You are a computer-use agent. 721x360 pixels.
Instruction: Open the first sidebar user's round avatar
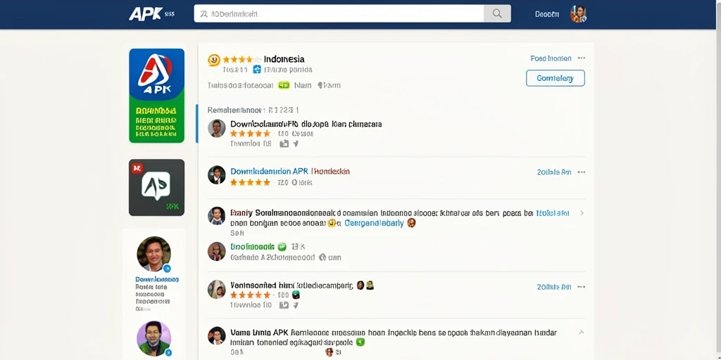[x=154, y=254]
